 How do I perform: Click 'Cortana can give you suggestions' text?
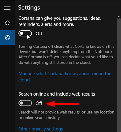tap(60, 21)
